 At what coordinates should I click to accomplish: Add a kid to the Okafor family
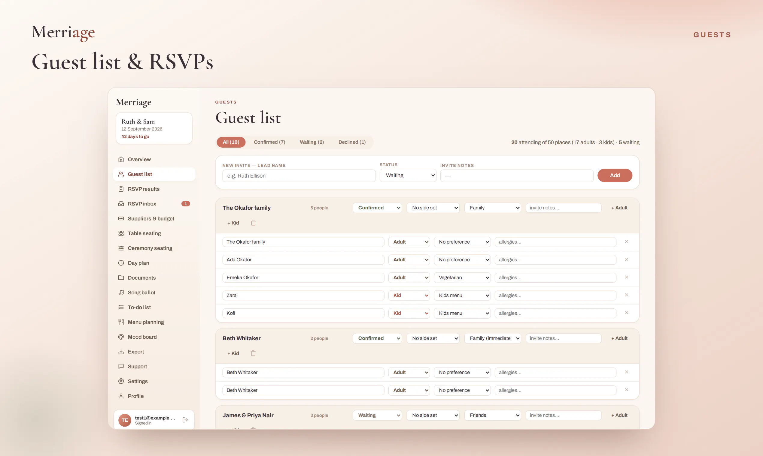click(x=233, y=223)
